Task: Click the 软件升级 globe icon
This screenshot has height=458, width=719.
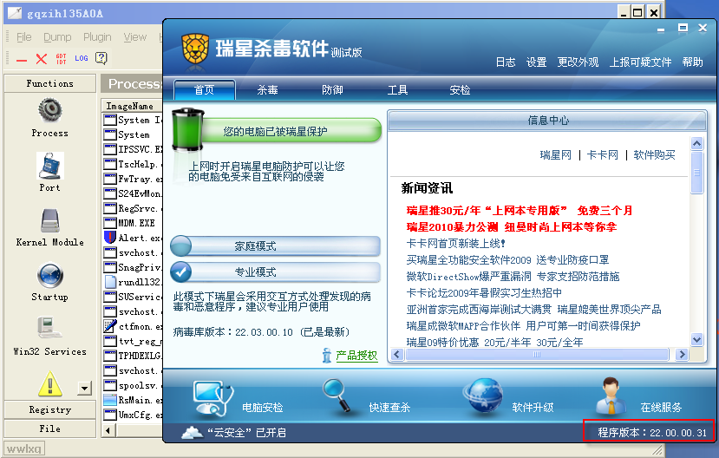Action: pos(483,396)
